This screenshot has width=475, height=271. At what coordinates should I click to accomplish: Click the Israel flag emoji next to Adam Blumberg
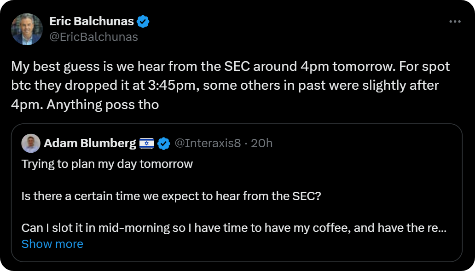pyautogui.click(x=146, y=144)
